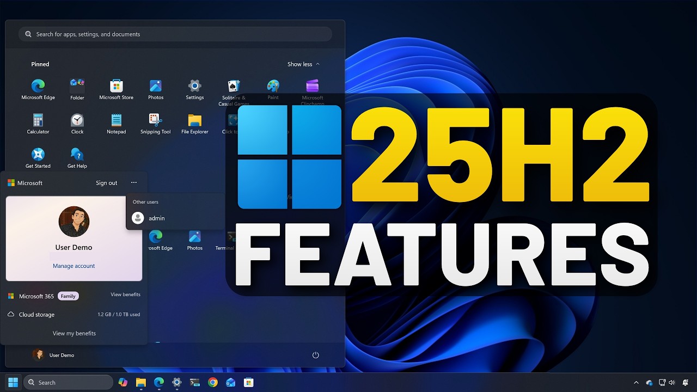The image size is (697, 392).
Task: Open File Explorer from the taskbar
Action: (x=141, y=383)
